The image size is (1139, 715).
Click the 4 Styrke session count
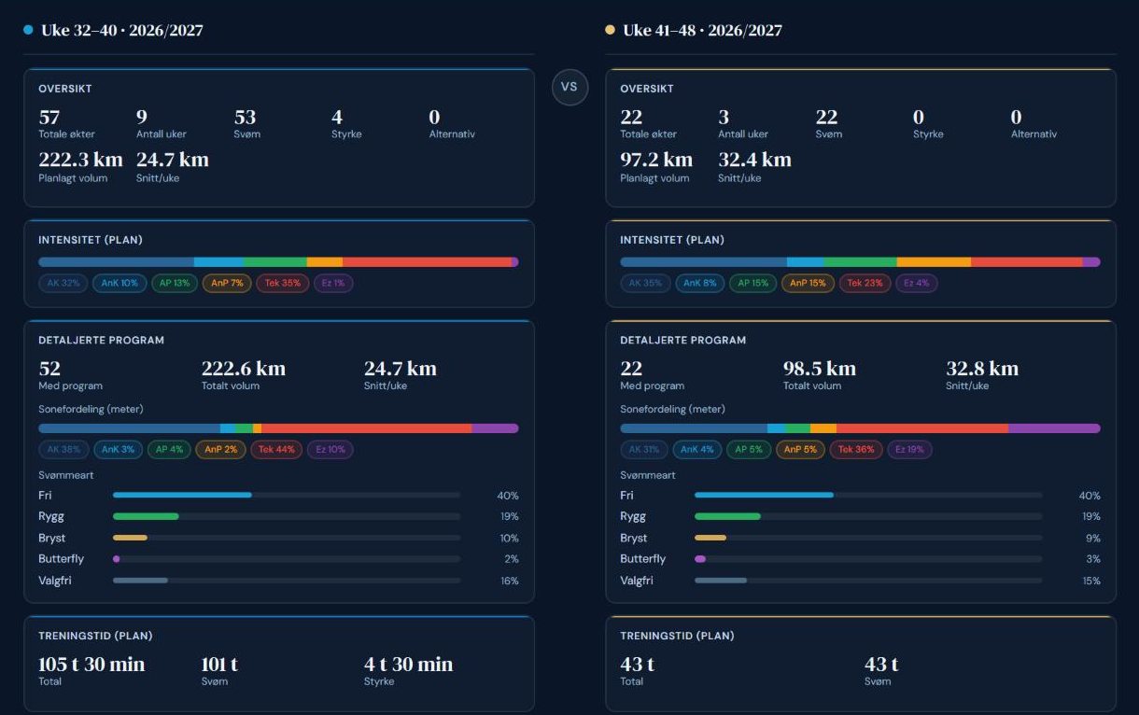click(337, 117)
